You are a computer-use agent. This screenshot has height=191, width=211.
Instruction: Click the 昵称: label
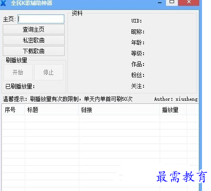point(138,32)
